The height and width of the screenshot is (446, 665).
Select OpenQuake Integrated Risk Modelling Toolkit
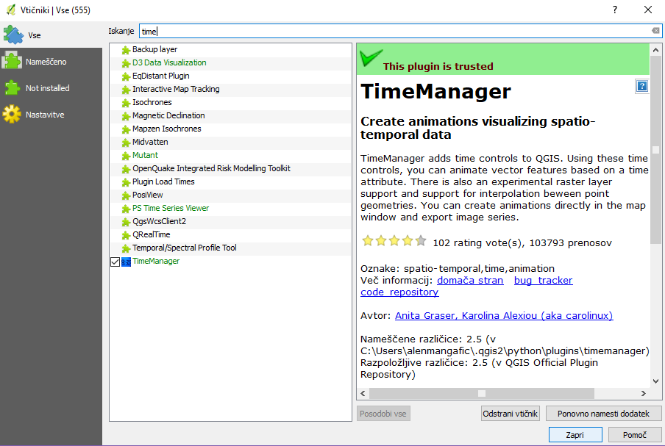230,168
